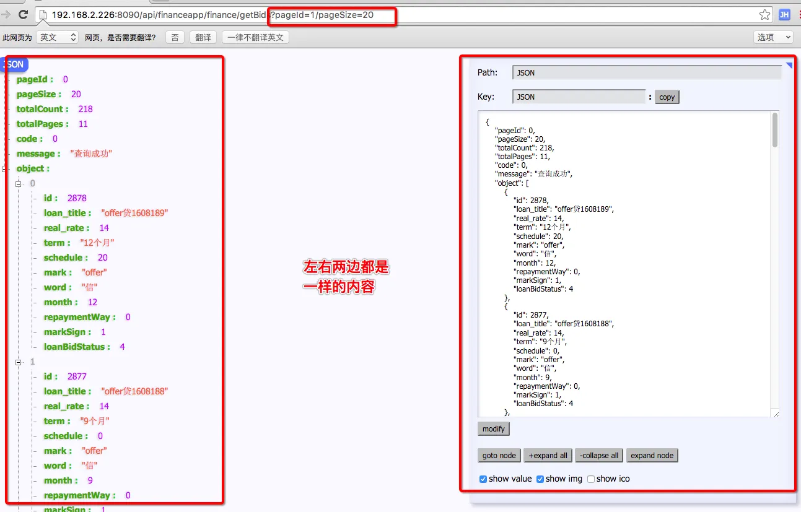This screenshot has height=512, width=801.
Task: Click the value "9个月"
Action: coord(95,421)
